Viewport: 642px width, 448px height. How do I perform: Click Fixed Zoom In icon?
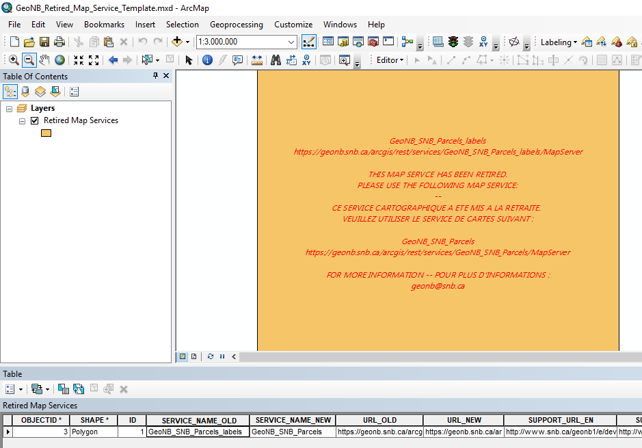point(79,60)
